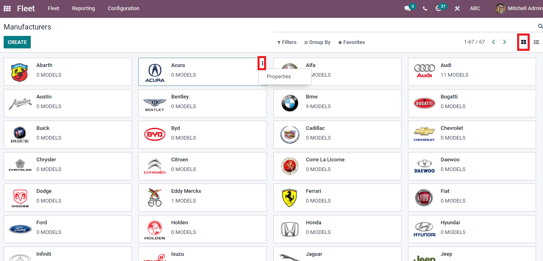Click the Ferrari prancing horse logo
Viewport: 543px width, 261px height.
click(x=289, y=198)
